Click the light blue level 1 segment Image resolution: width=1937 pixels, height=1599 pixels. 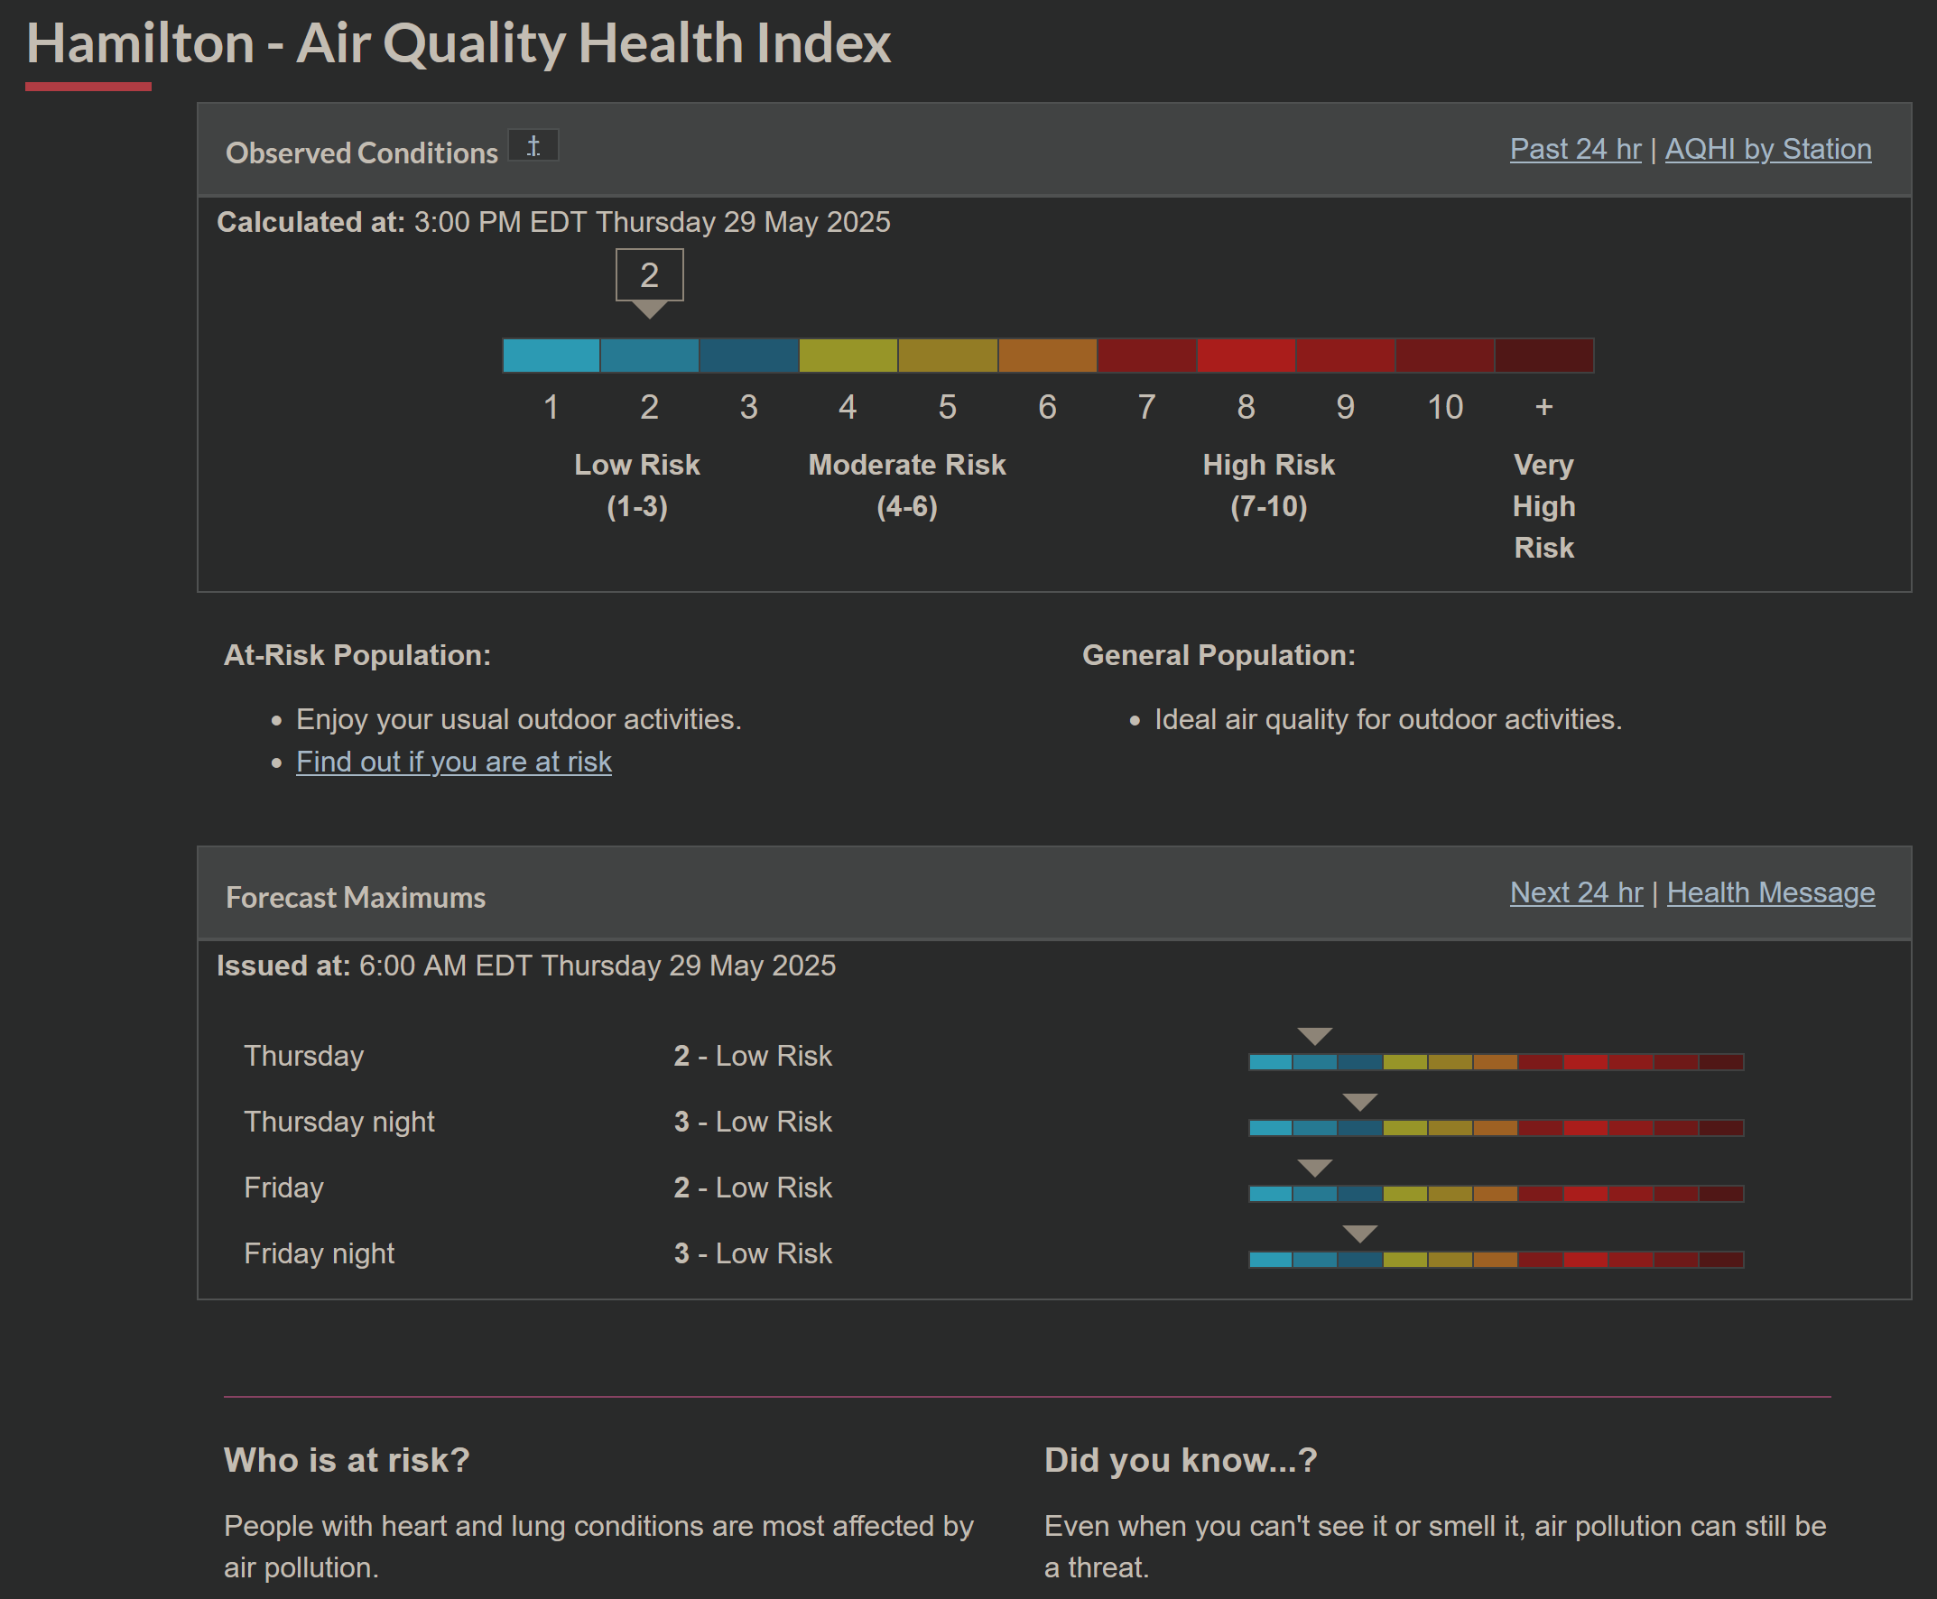coord(551,356)
